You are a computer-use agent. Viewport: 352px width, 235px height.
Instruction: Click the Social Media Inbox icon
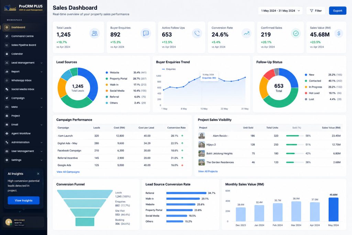[x=7, y=89]
